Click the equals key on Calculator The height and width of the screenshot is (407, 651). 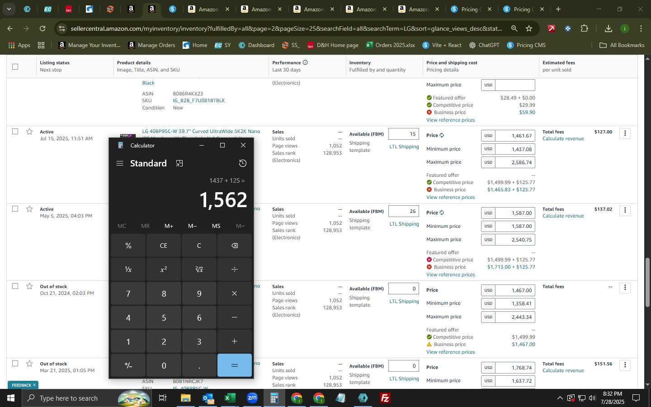[235, 365]
